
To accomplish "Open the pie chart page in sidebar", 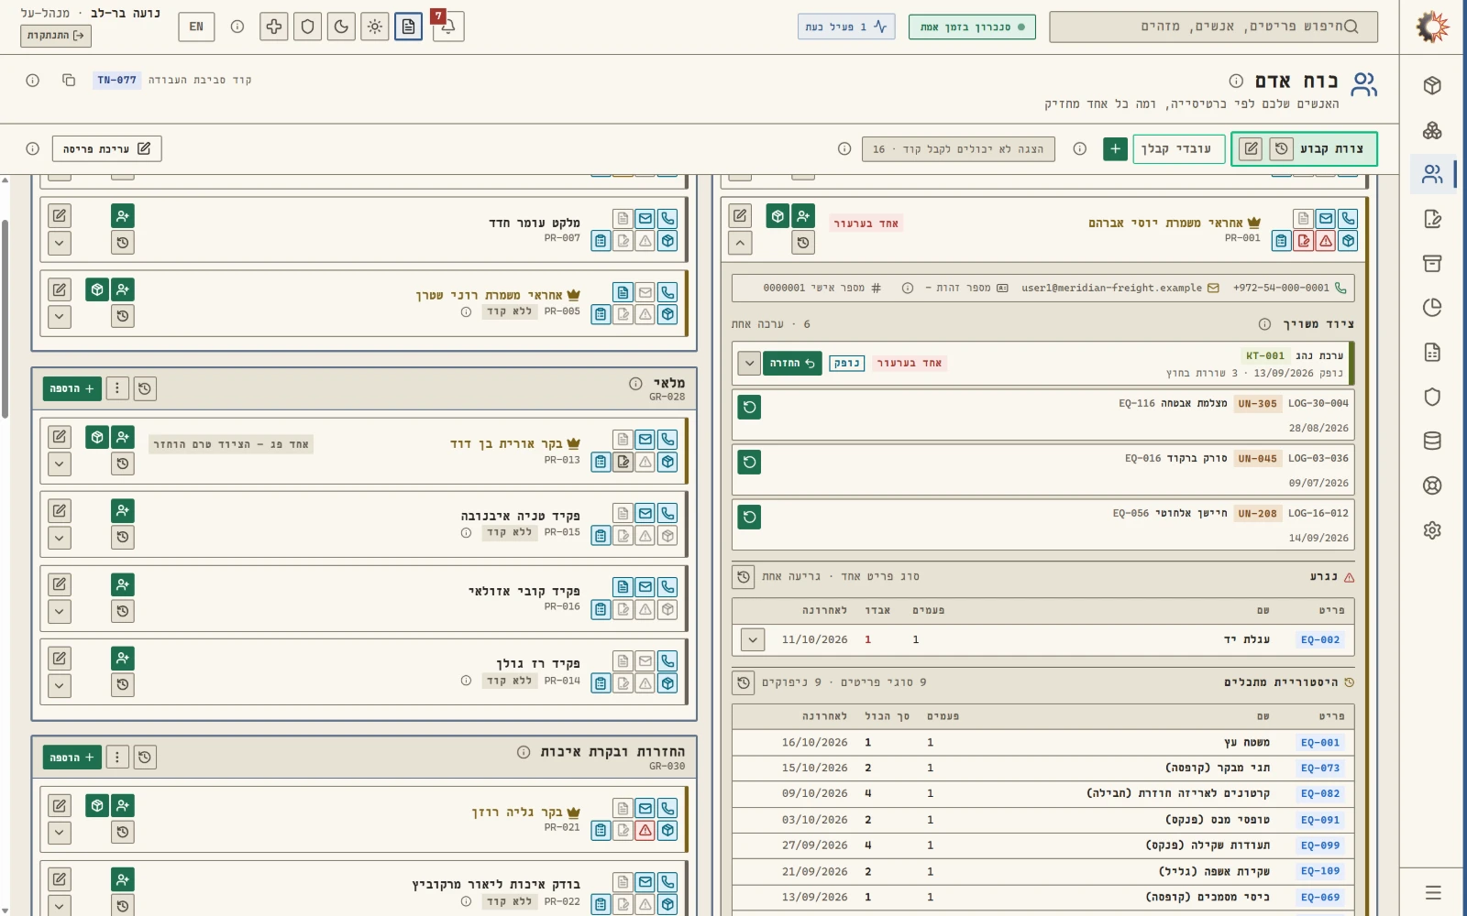I will tap(1432, 308).
